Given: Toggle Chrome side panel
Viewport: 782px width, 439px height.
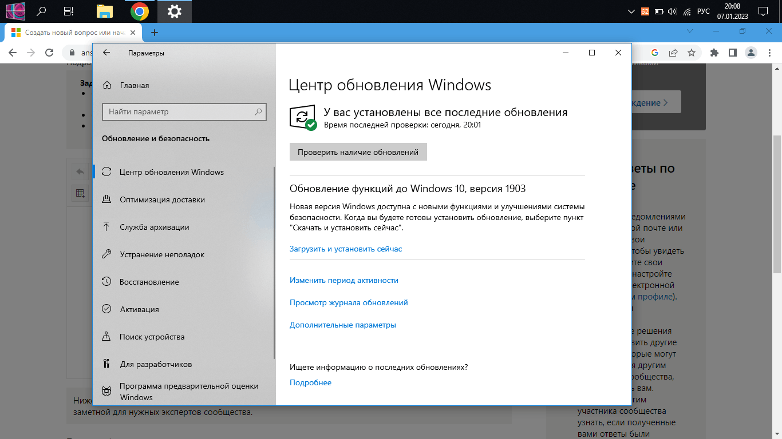Looking at the screenshot, I should coord(732,53).
